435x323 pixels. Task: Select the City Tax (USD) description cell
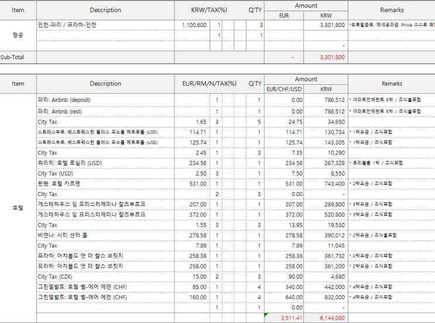point(105,174)
